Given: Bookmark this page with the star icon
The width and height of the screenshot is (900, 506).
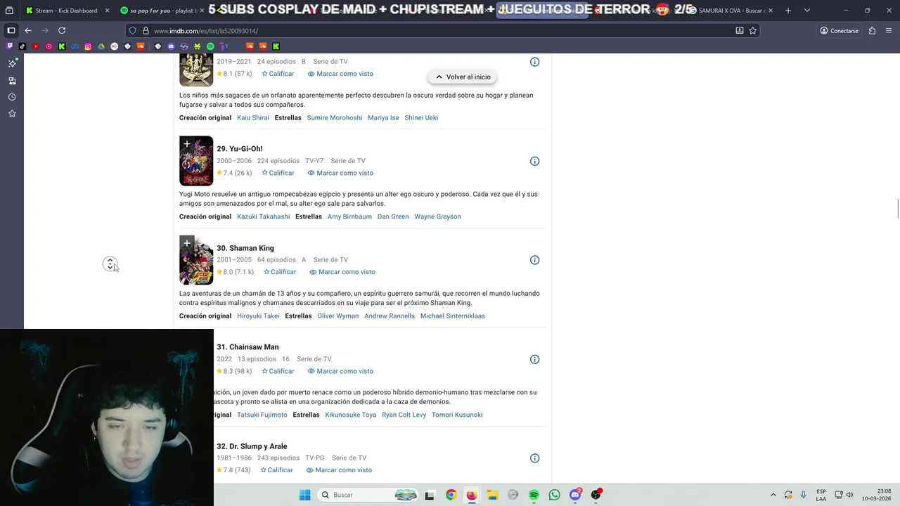Looking at the screenshot, I should (753, 31).
